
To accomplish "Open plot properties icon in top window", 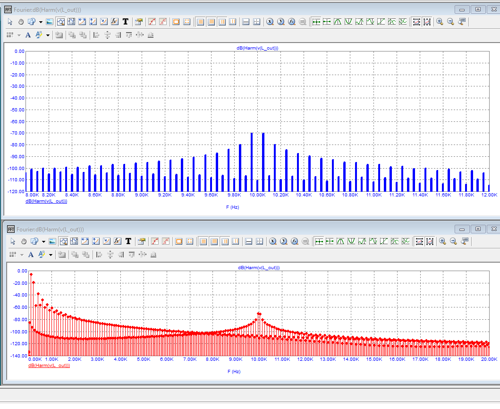I will [138, 22].
